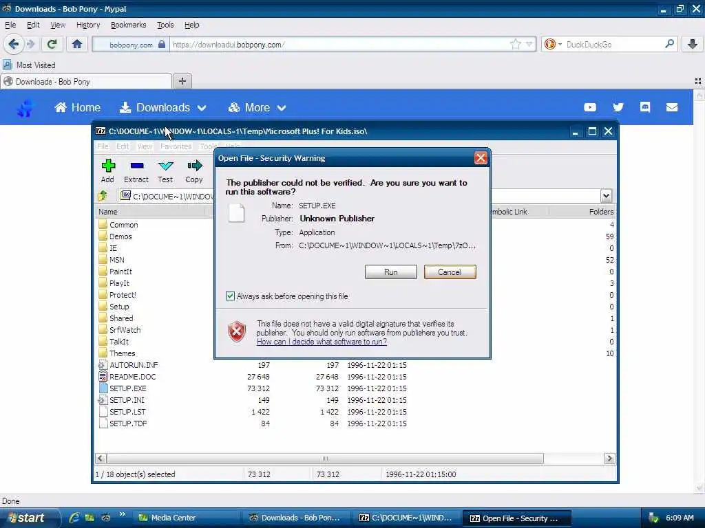Open the browser Tools menu
705x528 pixels.
165,25
